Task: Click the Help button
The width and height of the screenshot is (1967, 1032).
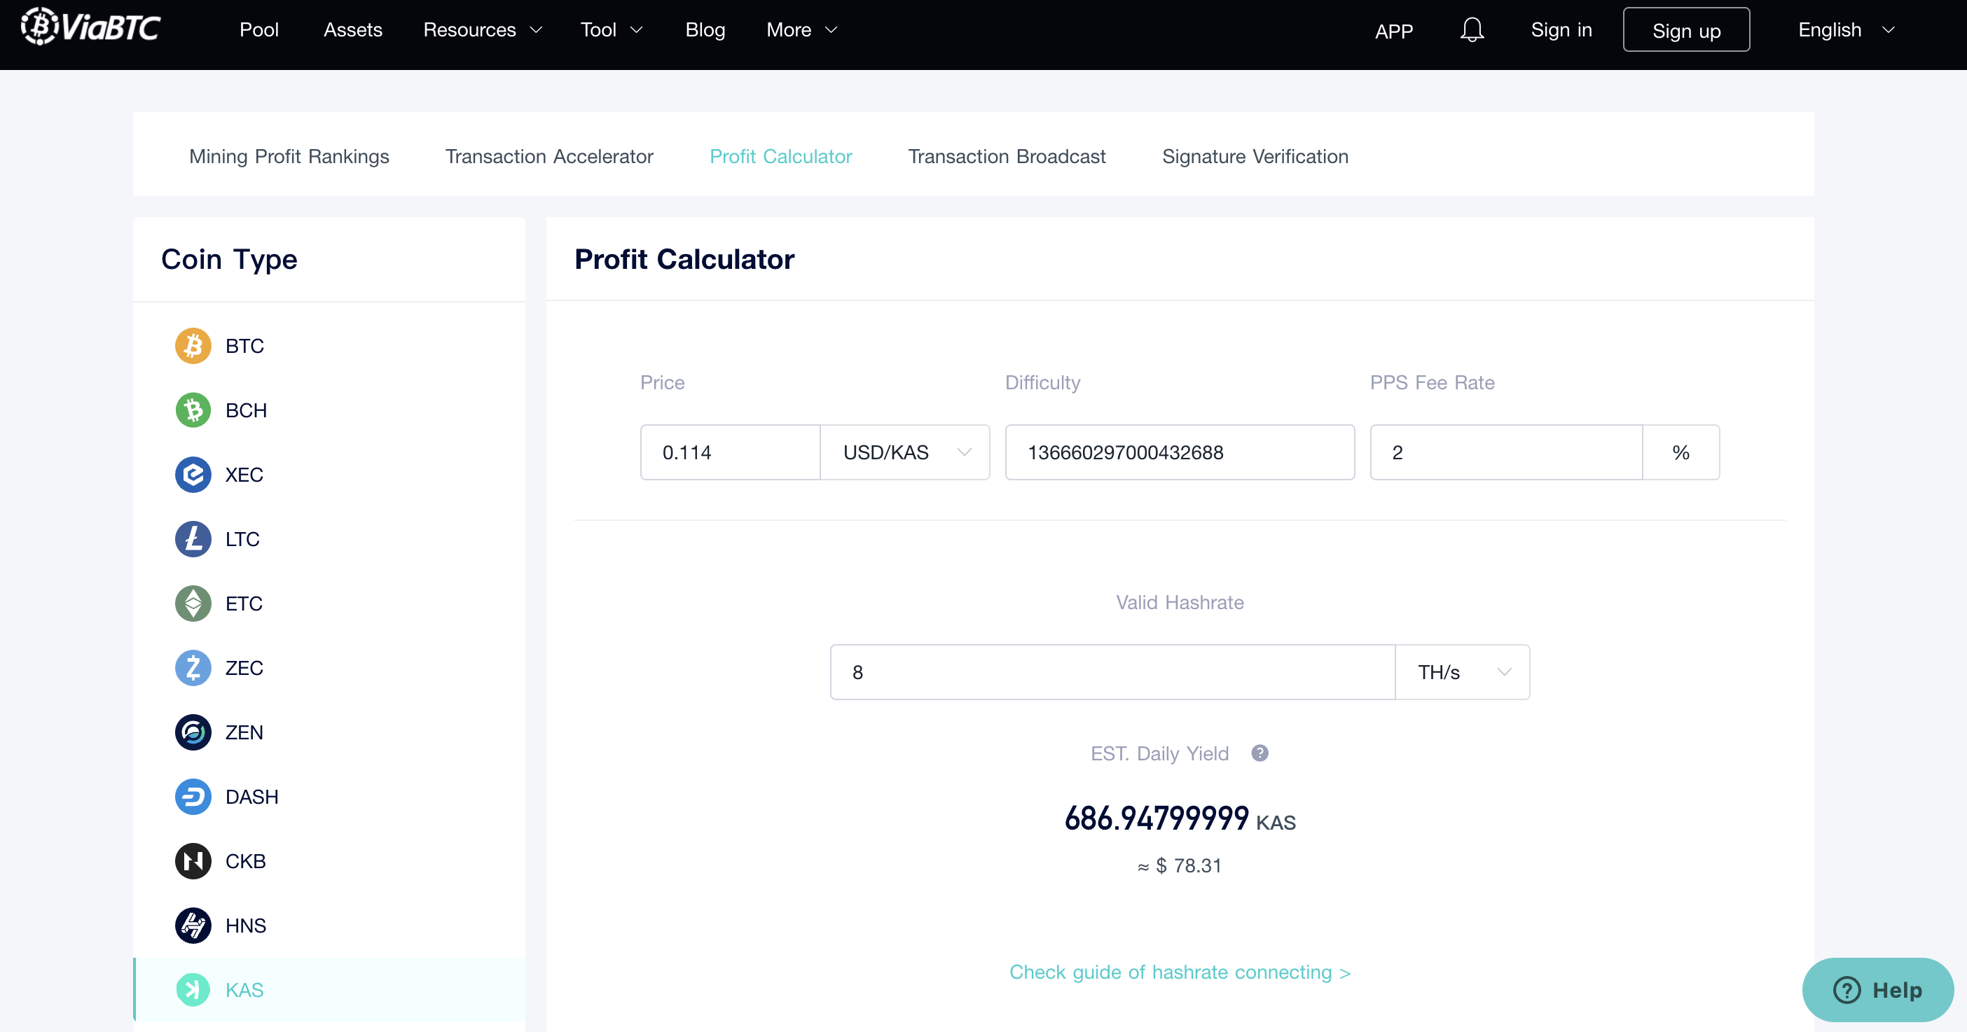Action: tap(1876, 988)
